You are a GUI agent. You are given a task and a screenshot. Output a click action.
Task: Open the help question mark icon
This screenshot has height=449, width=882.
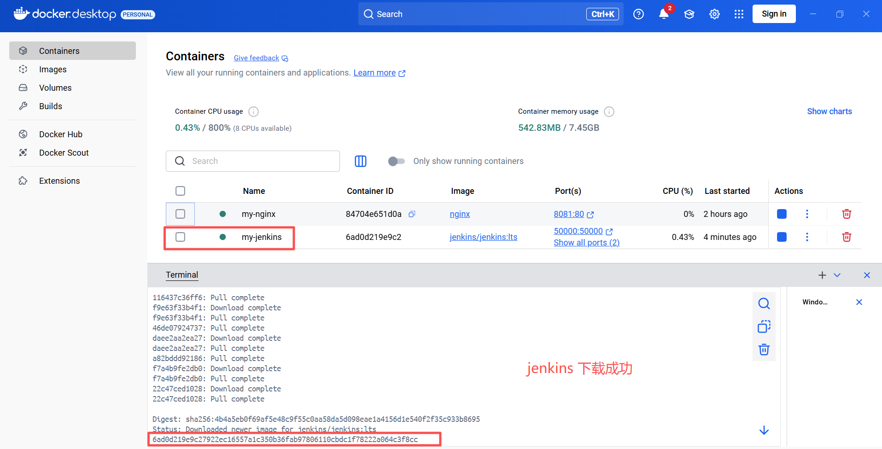pyautogui.click(x=638, y=14)
